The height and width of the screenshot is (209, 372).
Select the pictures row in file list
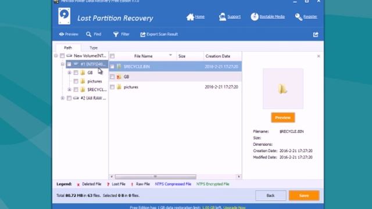176,87
